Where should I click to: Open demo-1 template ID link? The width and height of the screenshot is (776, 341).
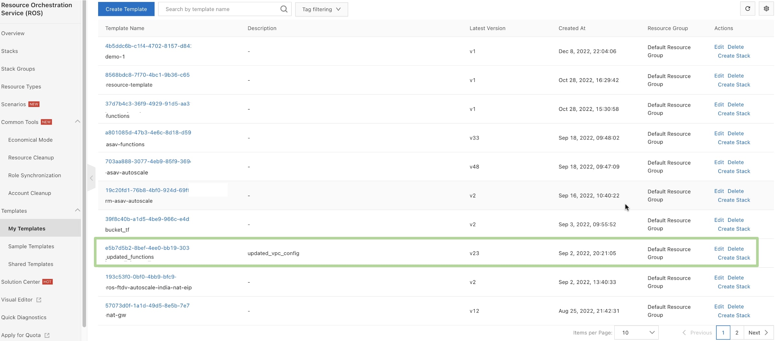click(148, 46)
